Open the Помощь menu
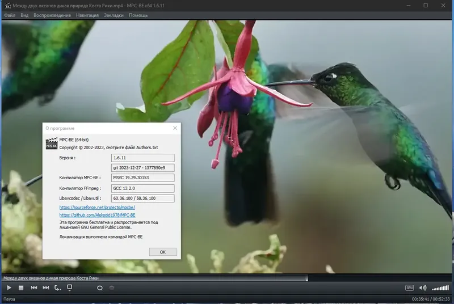The height and width of the screenshot is (304, 454). (x=138, y=15)
